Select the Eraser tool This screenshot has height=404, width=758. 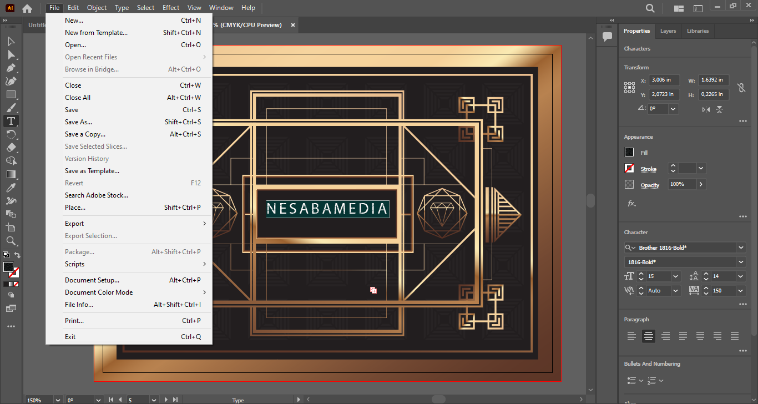[11, 148]
